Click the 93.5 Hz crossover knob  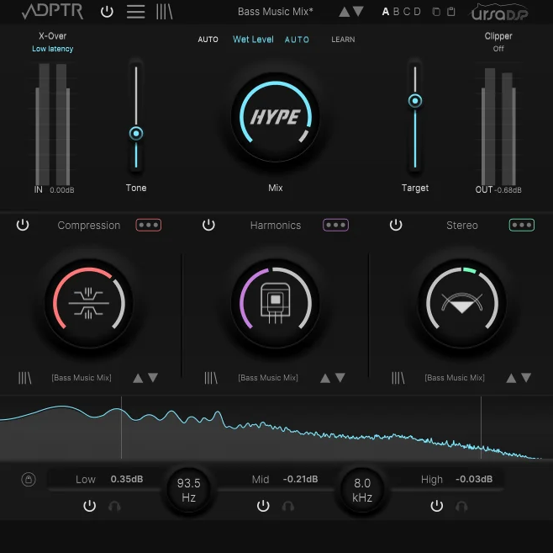189,490
